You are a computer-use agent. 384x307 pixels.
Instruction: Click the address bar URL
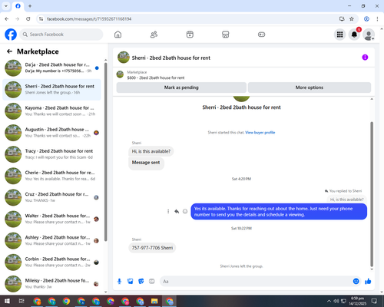(89, 19)
